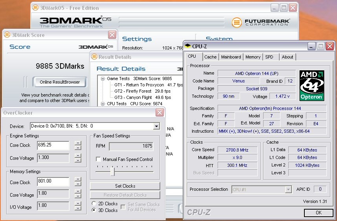Click the Voltage value 1.472 v
337x221 pixels.
click(282, 96)
